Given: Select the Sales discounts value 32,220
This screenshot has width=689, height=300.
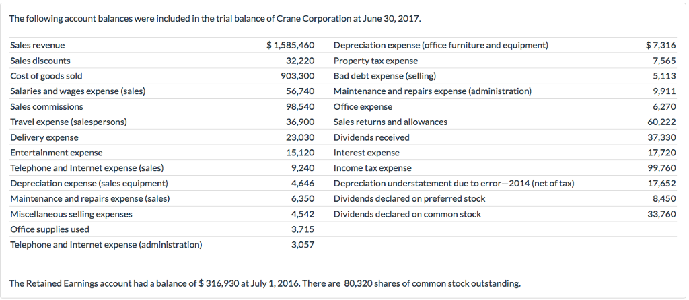Looking at the screenshot, I should tap(300, 61).
